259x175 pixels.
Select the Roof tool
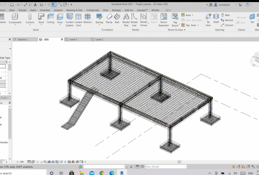(x=41, y=19)
